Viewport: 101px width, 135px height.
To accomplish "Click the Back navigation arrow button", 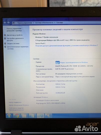I will tap(5, 23).
